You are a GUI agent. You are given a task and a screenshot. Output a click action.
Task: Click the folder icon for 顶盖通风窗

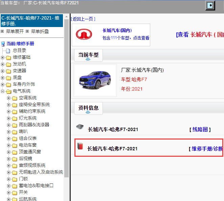click(x=15, y=152)
